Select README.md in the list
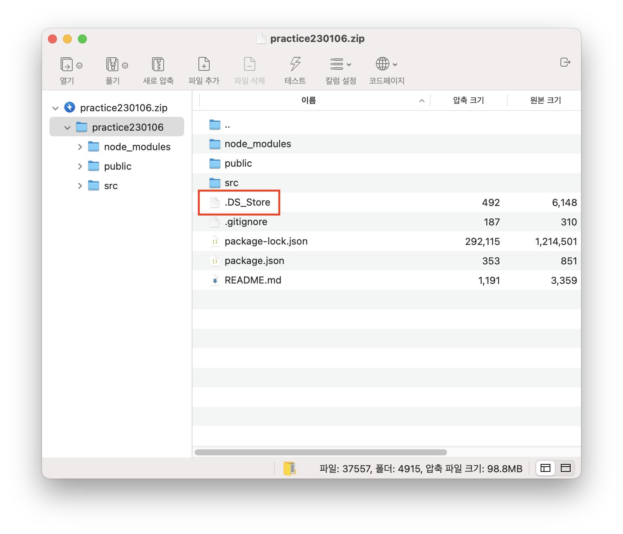The image size is (623, 534). coord(387,280)
